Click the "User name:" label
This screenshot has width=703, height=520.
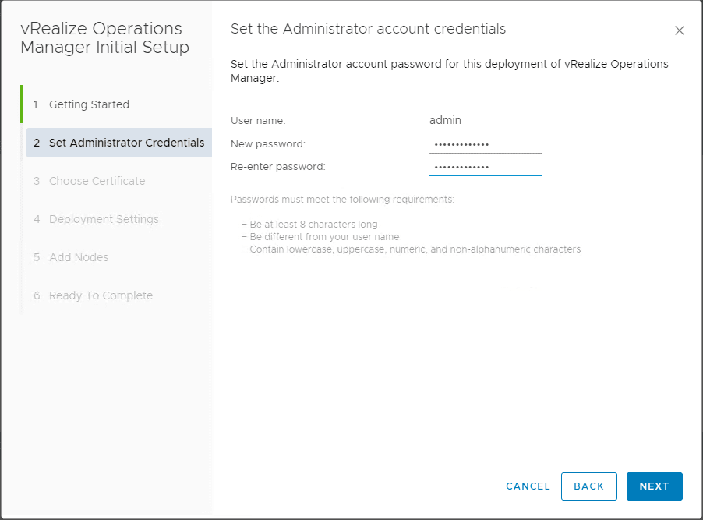[x=258, y=120]
